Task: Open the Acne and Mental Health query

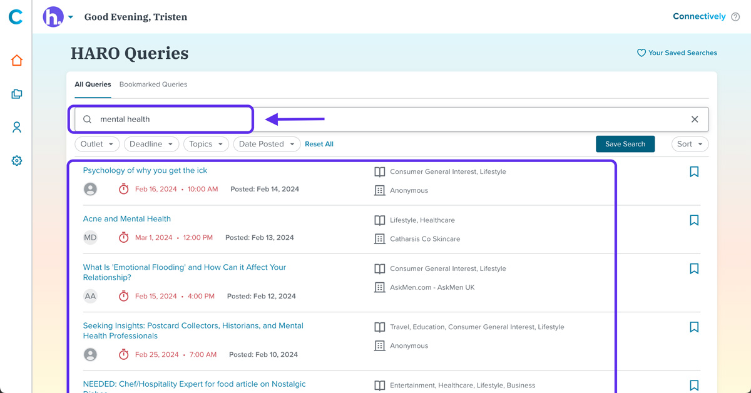Action: click(127, 218)
